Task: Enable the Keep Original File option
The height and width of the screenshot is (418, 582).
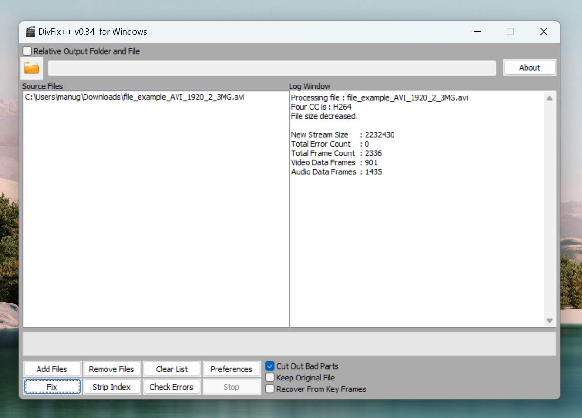Action: click(x=270, y=377)
